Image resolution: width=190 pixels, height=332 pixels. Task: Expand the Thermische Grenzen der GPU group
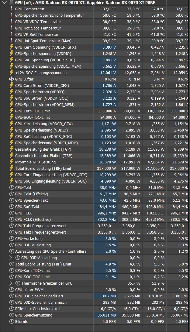[x=11, y=283]
